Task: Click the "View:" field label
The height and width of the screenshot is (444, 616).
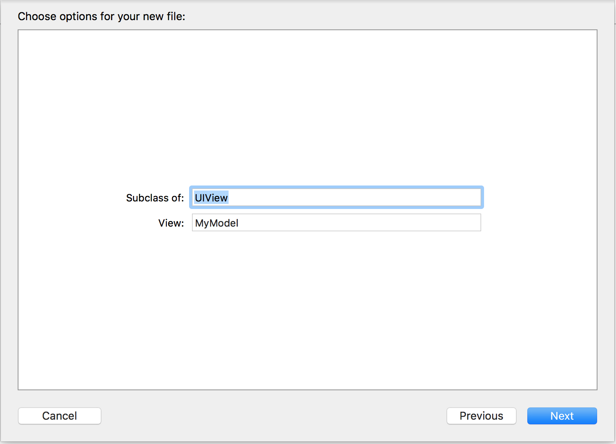Action: [x=171, y=223]
